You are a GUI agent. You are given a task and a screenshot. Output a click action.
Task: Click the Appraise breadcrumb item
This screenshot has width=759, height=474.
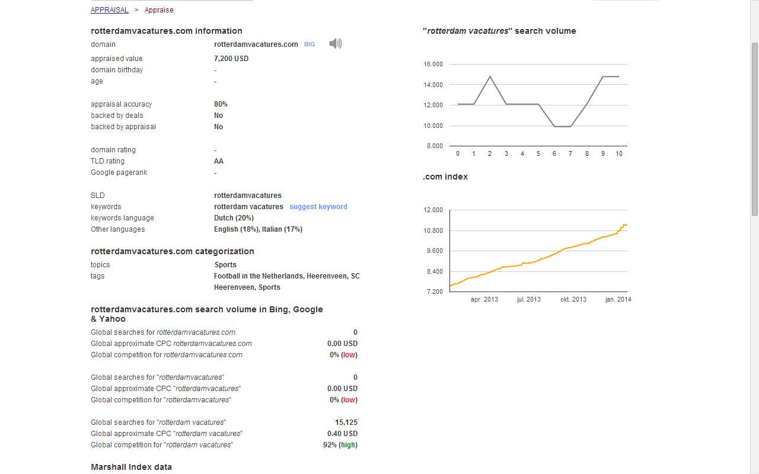pyautogui.click(x=159, y=10)
